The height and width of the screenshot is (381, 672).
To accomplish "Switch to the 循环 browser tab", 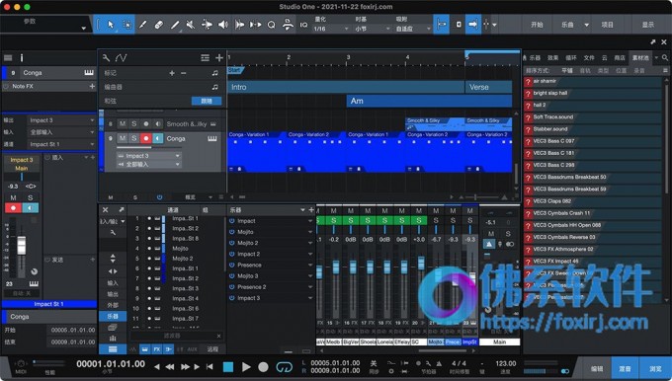I will [x=571, y=58].
